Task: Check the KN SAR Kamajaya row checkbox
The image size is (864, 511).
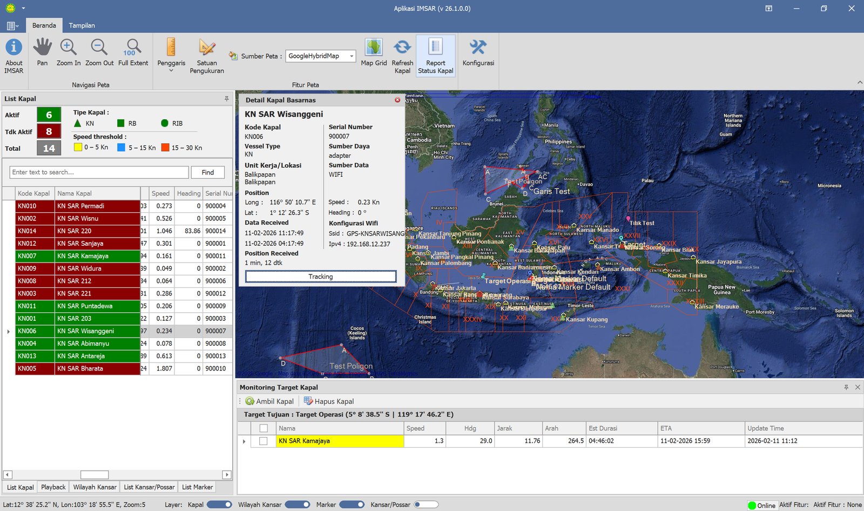Action: [264, 441]
